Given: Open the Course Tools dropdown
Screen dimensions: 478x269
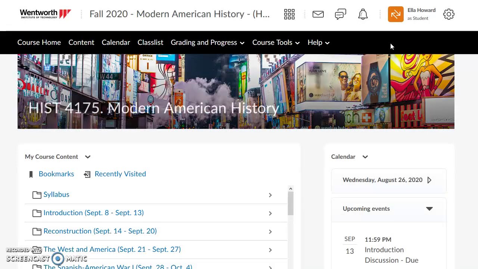Looking at the screenshot, I should (276, 43).
